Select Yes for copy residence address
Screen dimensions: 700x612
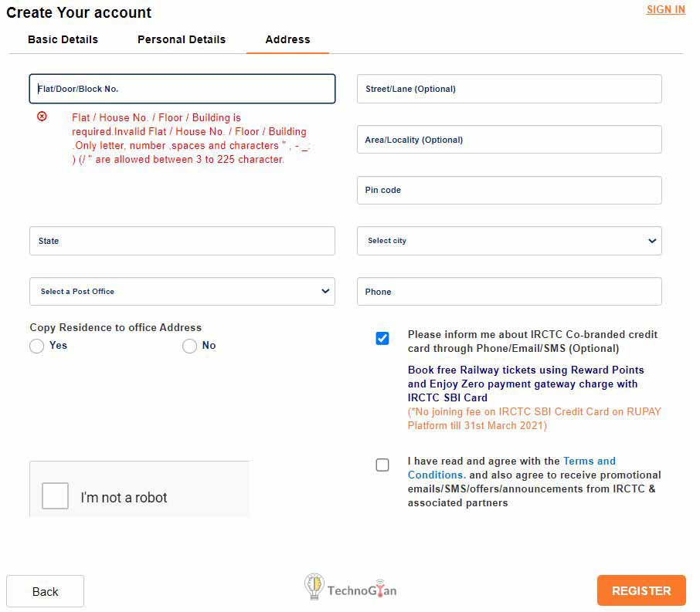tap(36, 347)
